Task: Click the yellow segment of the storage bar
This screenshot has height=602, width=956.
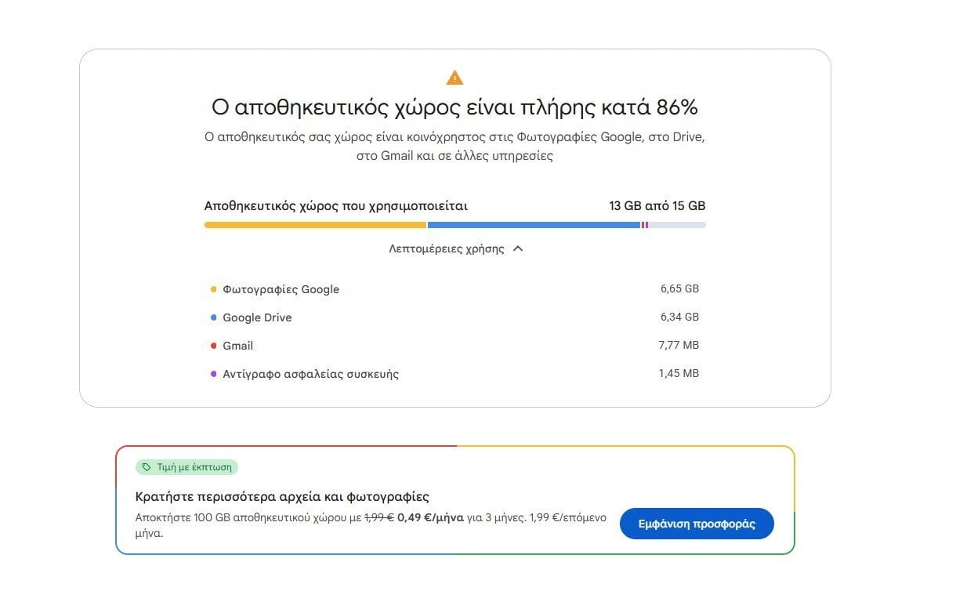Action: click(315, 225)
